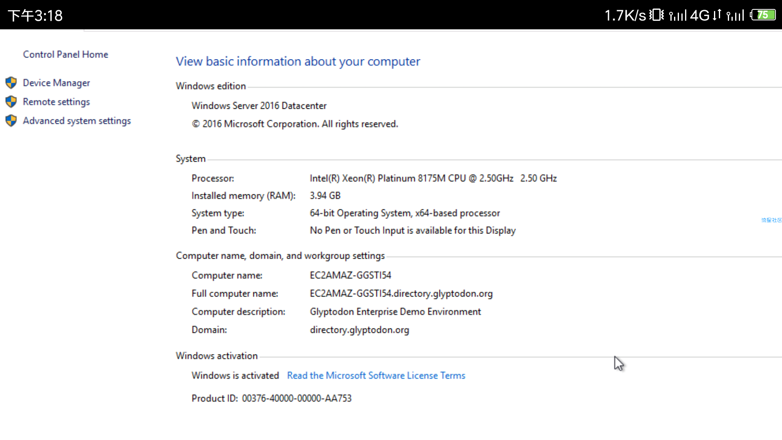Read the Microsoft Software License Terms link
782x440 pixels.
[376, 375]
